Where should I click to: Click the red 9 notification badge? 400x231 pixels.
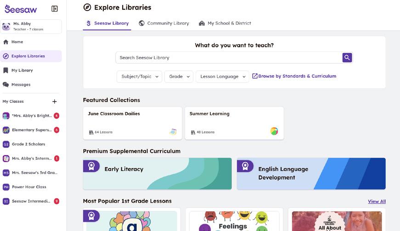56,202
